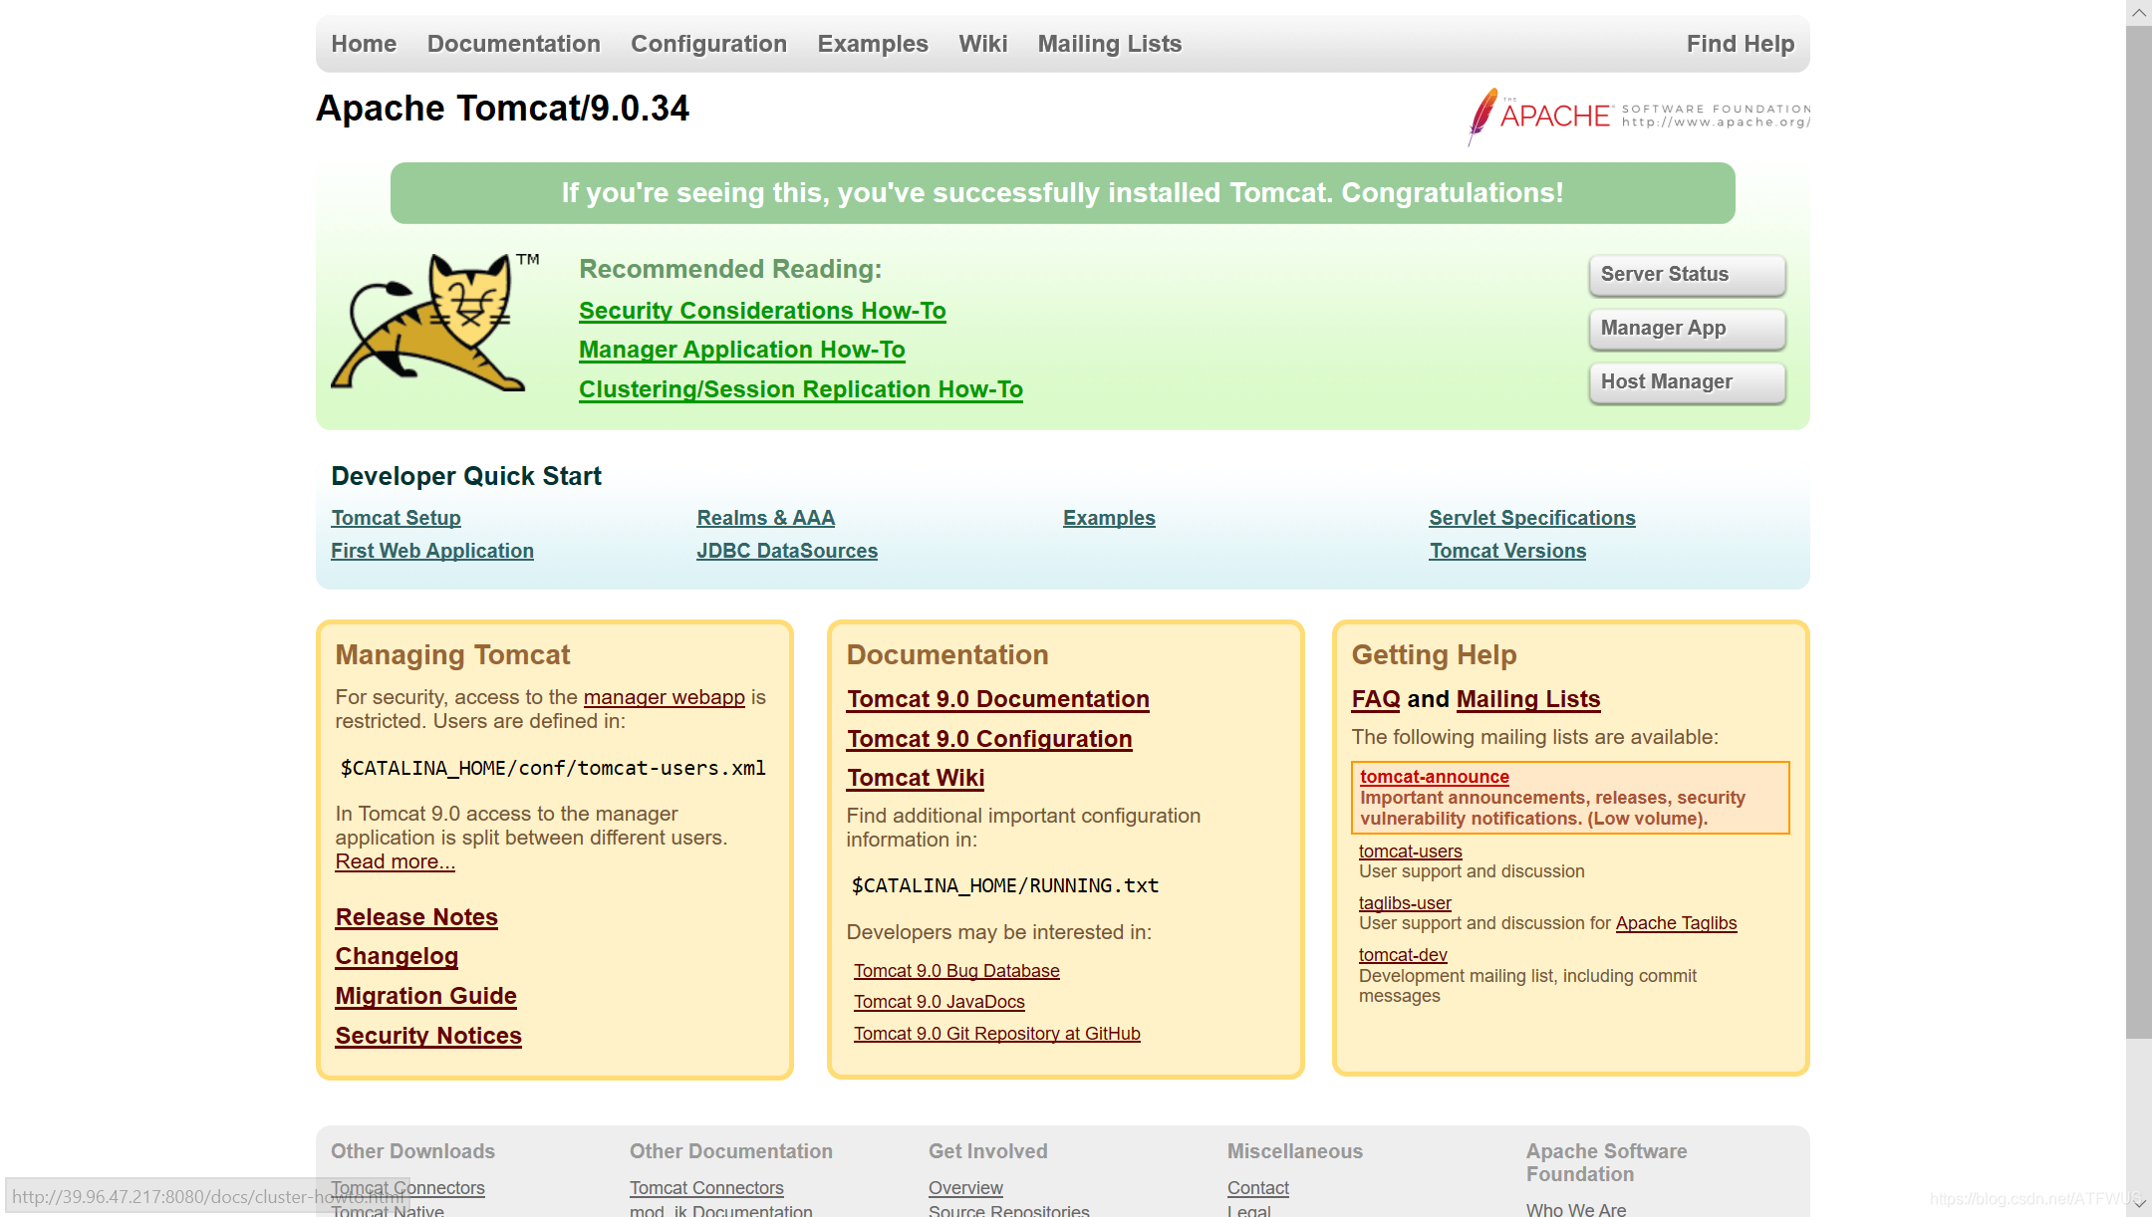Open Examples link under Developer Quick Start
2152x1217 pixels.
click(x=1109, y=518)
